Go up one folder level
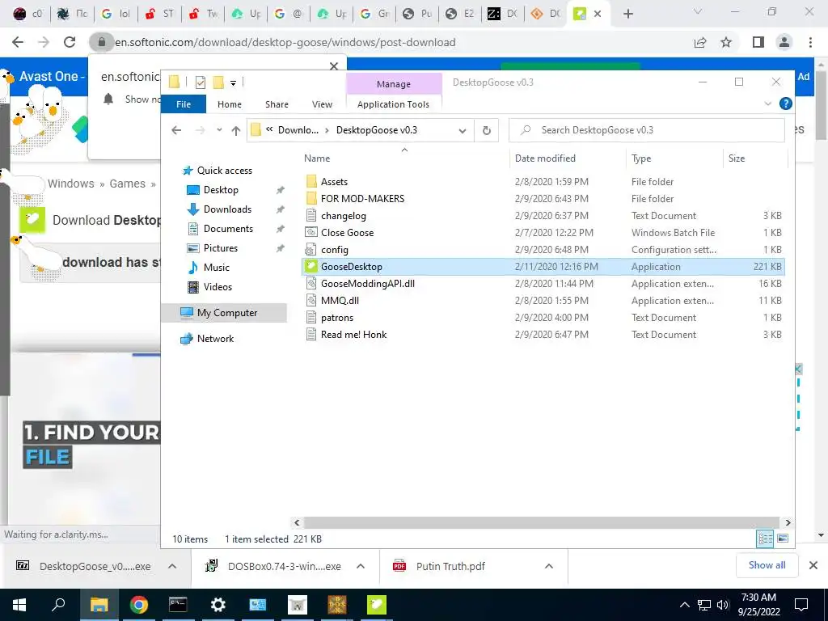 tap(235, 130)
